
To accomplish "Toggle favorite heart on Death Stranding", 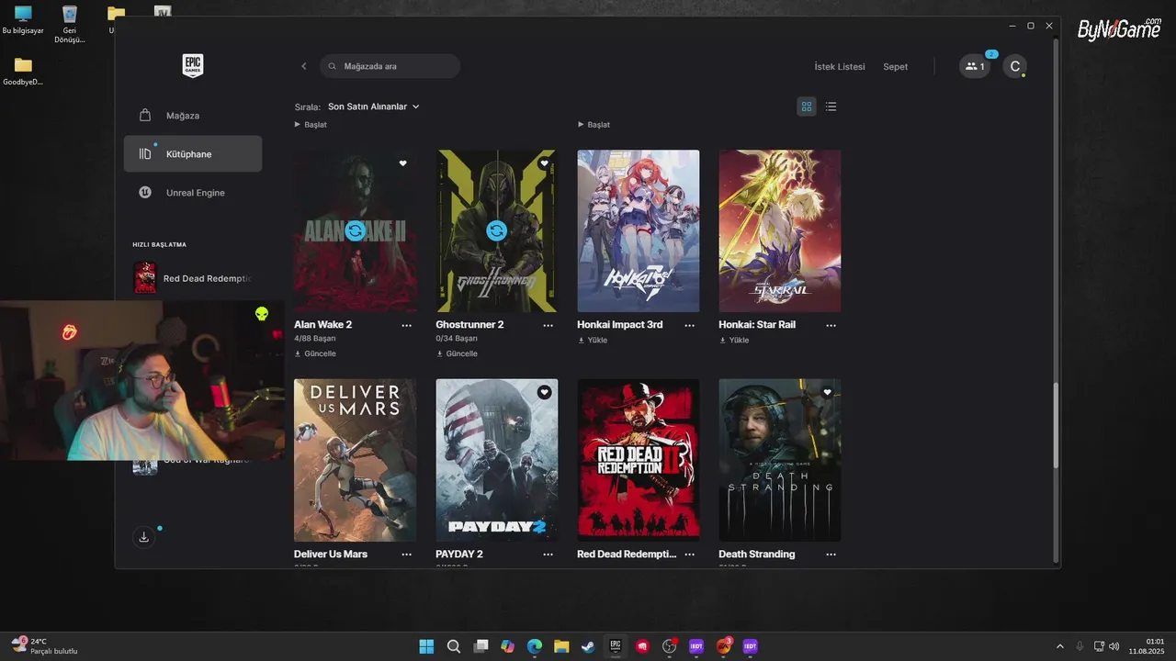I will [827, 392].
